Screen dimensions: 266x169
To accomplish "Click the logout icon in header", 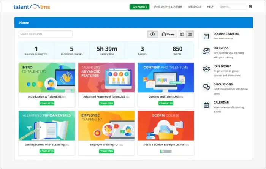I will tap(250, 6).
